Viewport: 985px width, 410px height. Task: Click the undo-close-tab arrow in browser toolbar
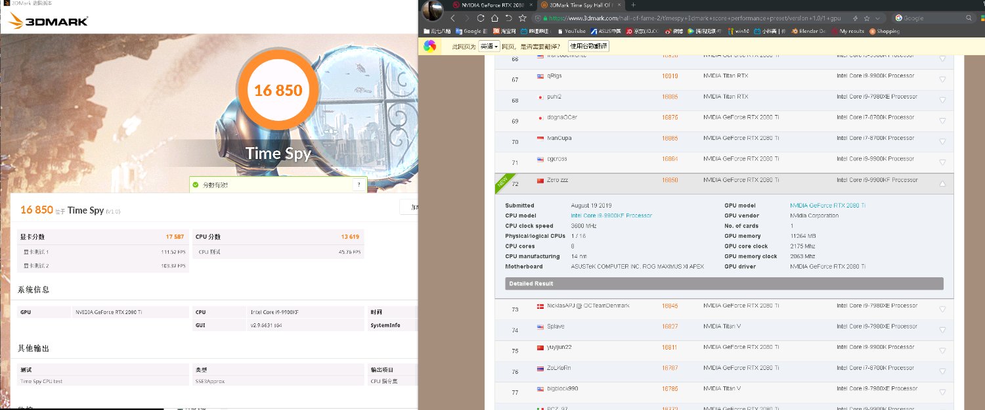pos(508,18)
